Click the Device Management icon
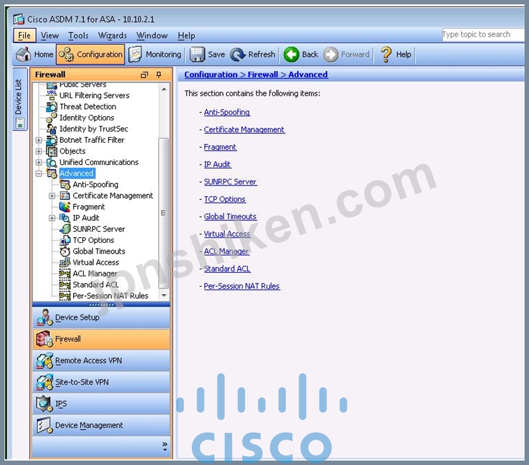 [x=45, y=425]
